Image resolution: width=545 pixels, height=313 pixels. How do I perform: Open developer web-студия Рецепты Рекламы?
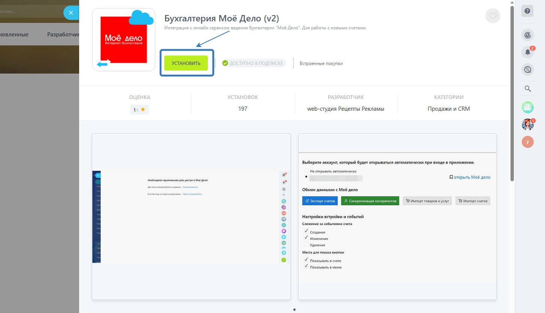tap(346, 109)
